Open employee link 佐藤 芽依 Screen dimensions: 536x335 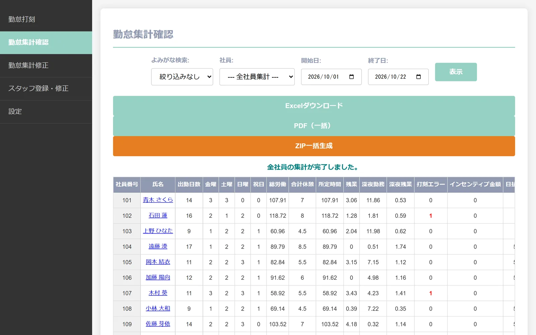[x=158, y=324]
